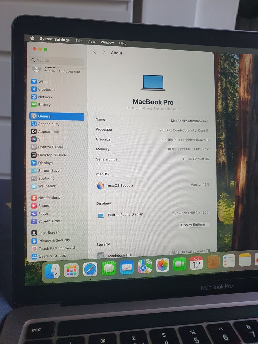Open the Apple menu
The height and width of the screenshot is (344, 258).
tap(32, 38)
